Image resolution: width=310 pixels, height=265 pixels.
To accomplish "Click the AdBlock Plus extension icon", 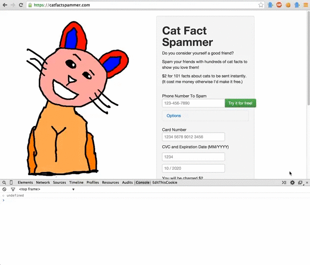I will point(279,5).
